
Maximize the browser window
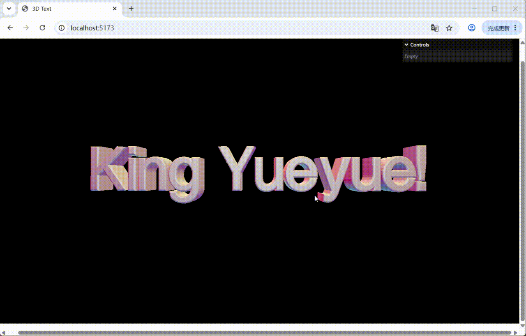coord(495,9)
